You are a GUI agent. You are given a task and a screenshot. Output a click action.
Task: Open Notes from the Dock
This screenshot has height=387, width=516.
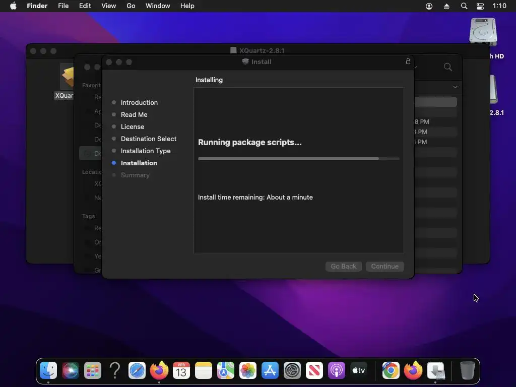click(204, 370)
